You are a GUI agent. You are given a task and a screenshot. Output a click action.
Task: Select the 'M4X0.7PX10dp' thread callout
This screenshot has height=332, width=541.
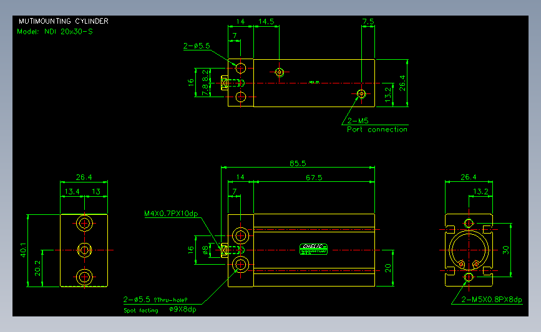tap(171, 214)
